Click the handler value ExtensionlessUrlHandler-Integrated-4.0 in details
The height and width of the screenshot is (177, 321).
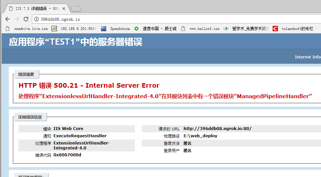[82, 145]
